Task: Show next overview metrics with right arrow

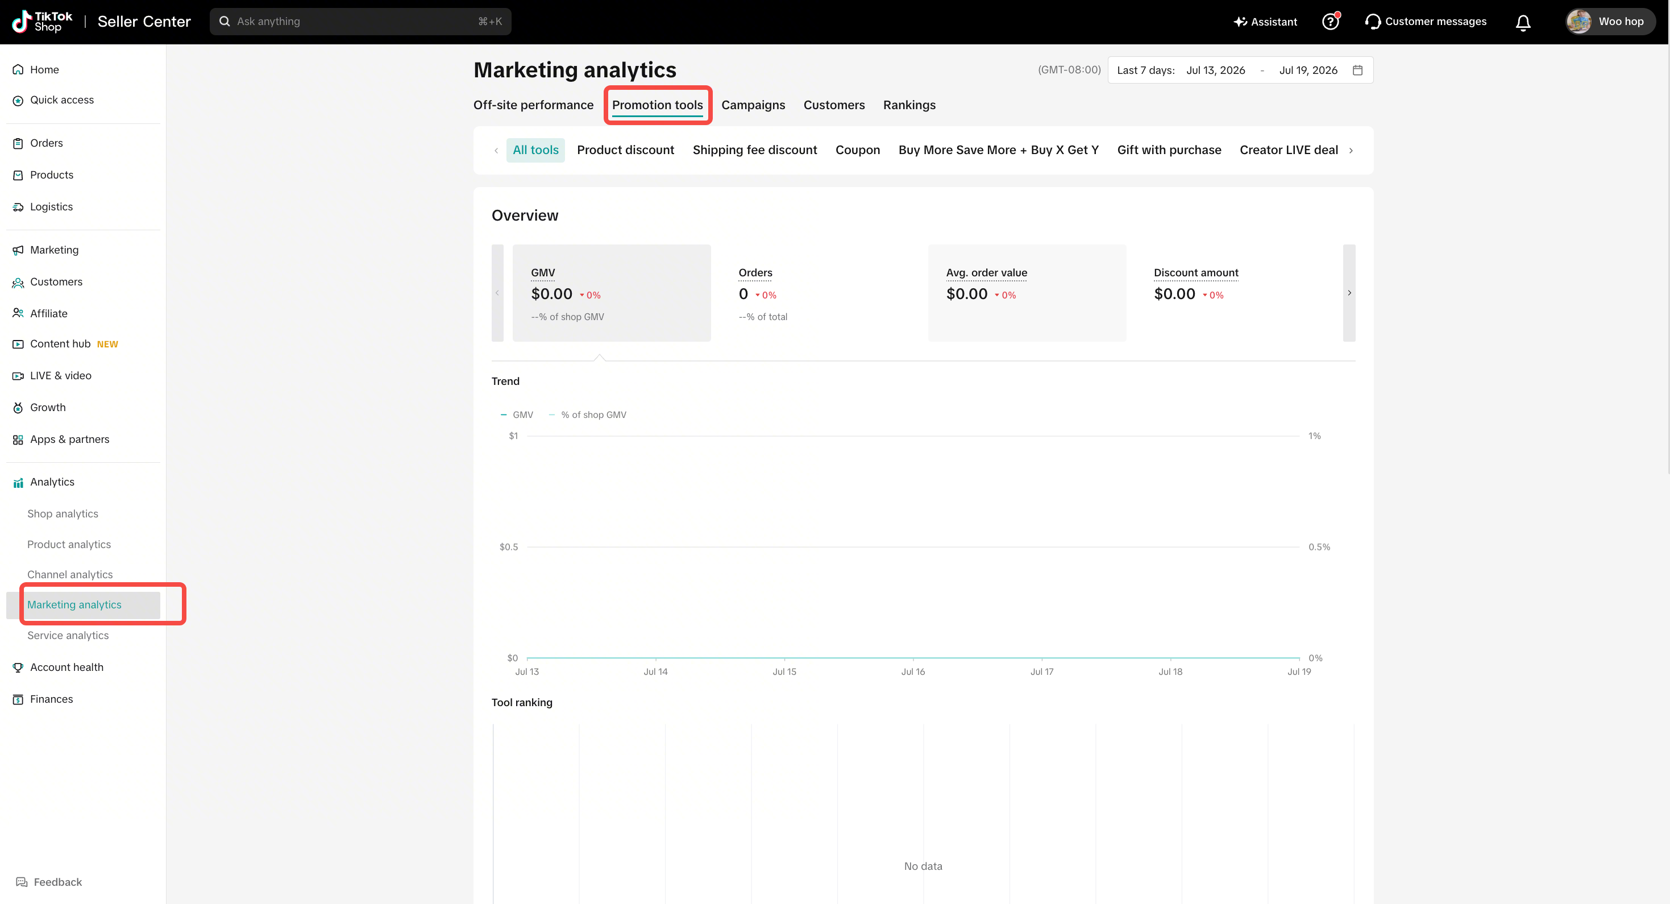Action: pos(1349,293)
